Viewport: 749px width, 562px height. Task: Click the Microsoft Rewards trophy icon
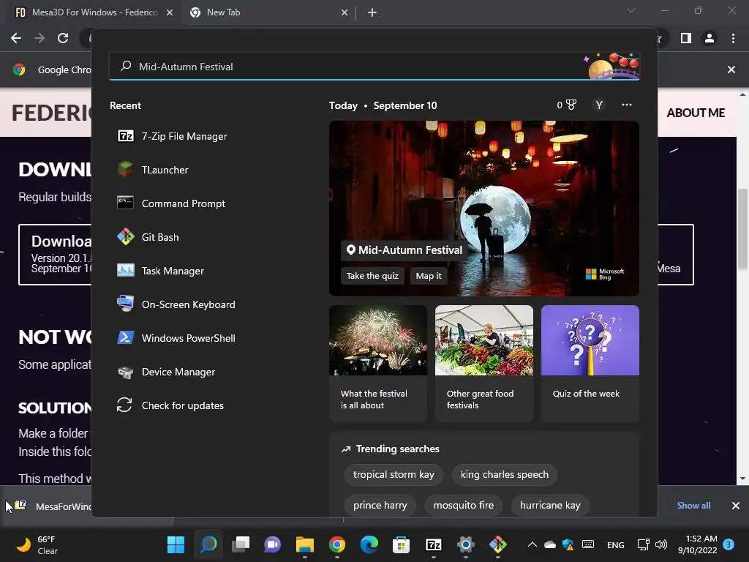click(571, 105)
